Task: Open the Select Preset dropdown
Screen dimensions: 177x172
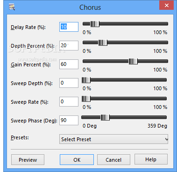Action: (113, 139)
